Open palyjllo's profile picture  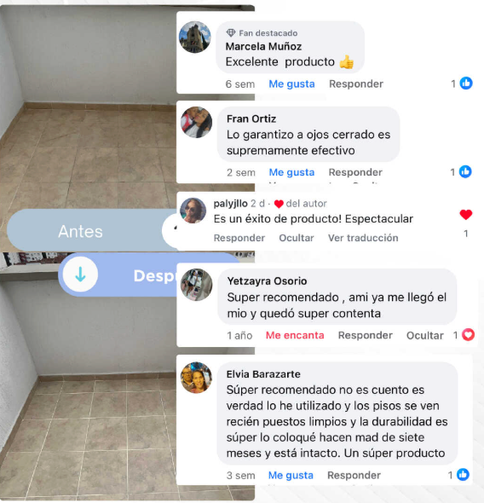193,211
